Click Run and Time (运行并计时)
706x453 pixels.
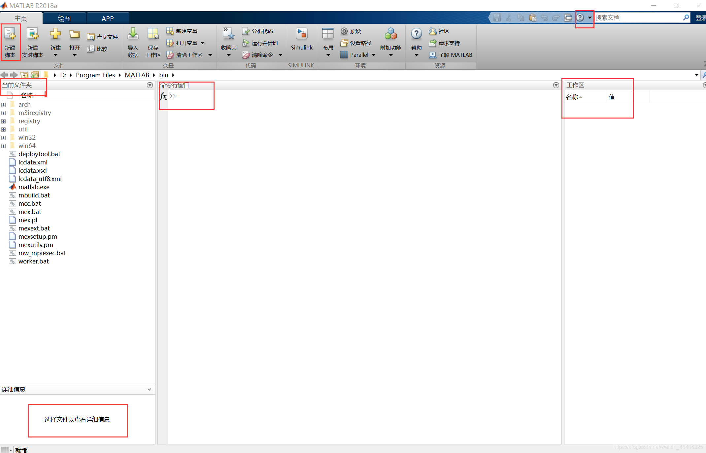pyautogui.click(x=260, y=43)
